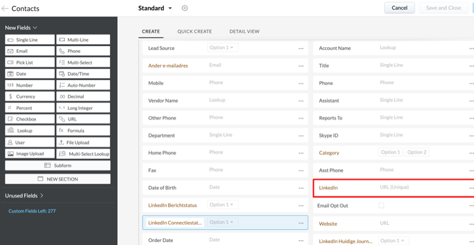Screen dimensions: 474x245
Task: Select the Long Integer field type
Action: [83, 108]
